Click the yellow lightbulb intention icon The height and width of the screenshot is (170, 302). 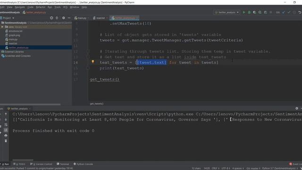[93, 62]
